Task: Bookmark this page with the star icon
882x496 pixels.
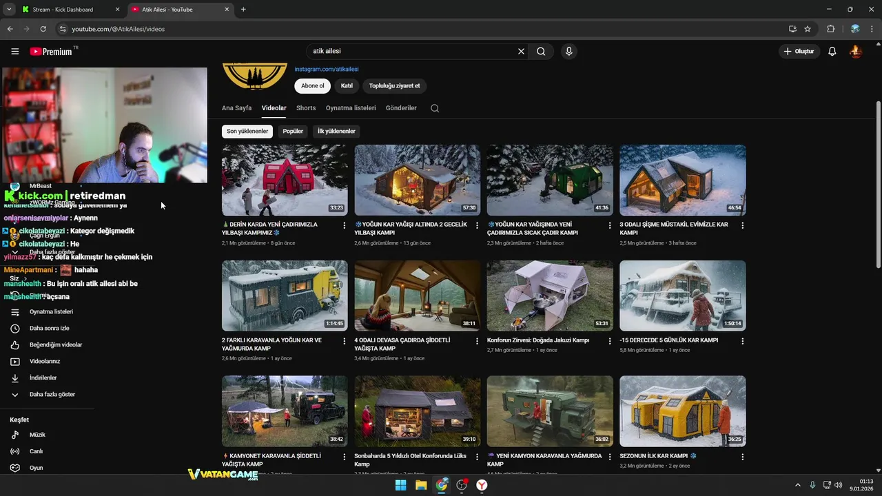Action: tap(808, 29)
